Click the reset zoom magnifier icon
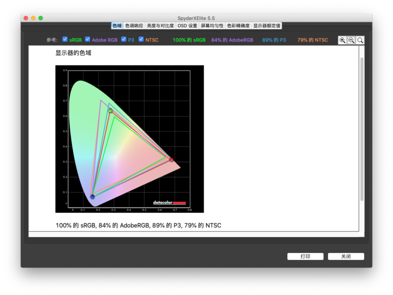393x295 pixels. pos(360,40)
